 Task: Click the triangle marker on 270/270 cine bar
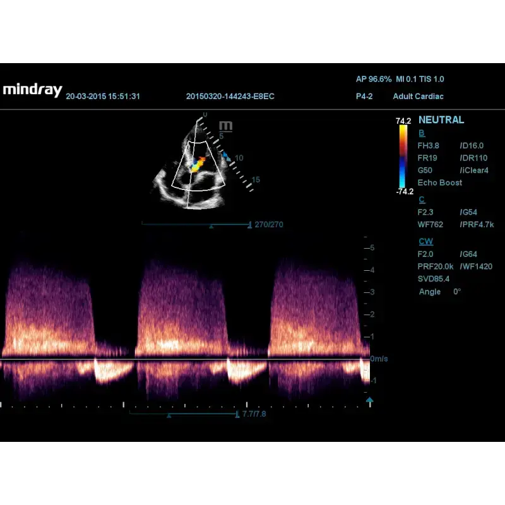tap(211, 227)
